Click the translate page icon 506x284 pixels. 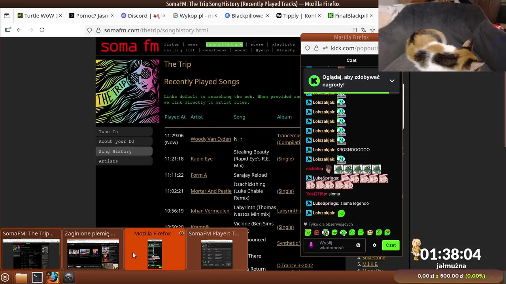point(363,30)
